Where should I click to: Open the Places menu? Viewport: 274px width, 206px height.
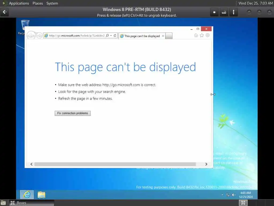pos(37,3)
